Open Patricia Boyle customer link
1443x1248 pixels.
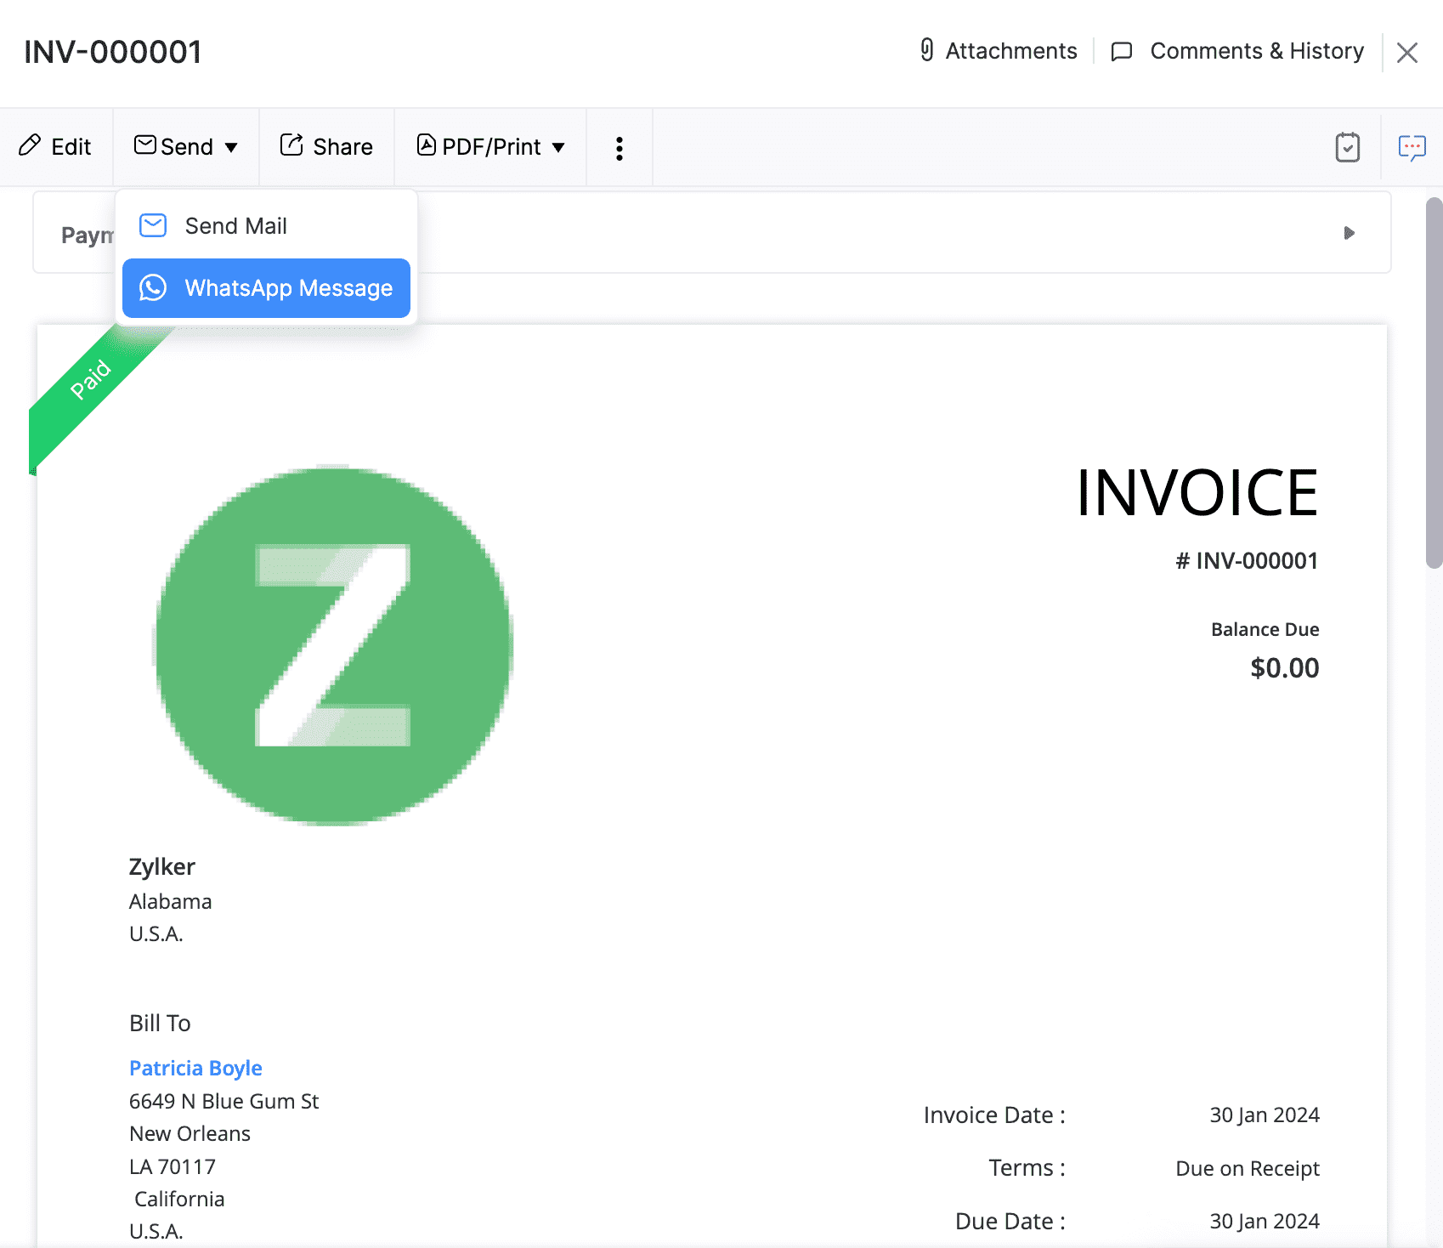(195, 1068)
